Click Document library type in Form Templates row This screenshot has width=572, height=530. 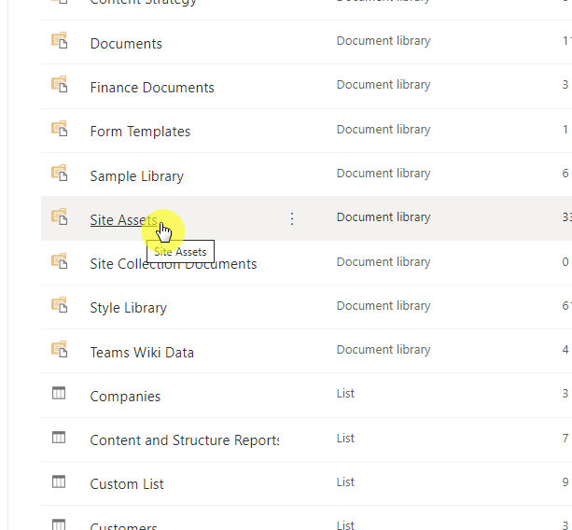pos(384,130)
